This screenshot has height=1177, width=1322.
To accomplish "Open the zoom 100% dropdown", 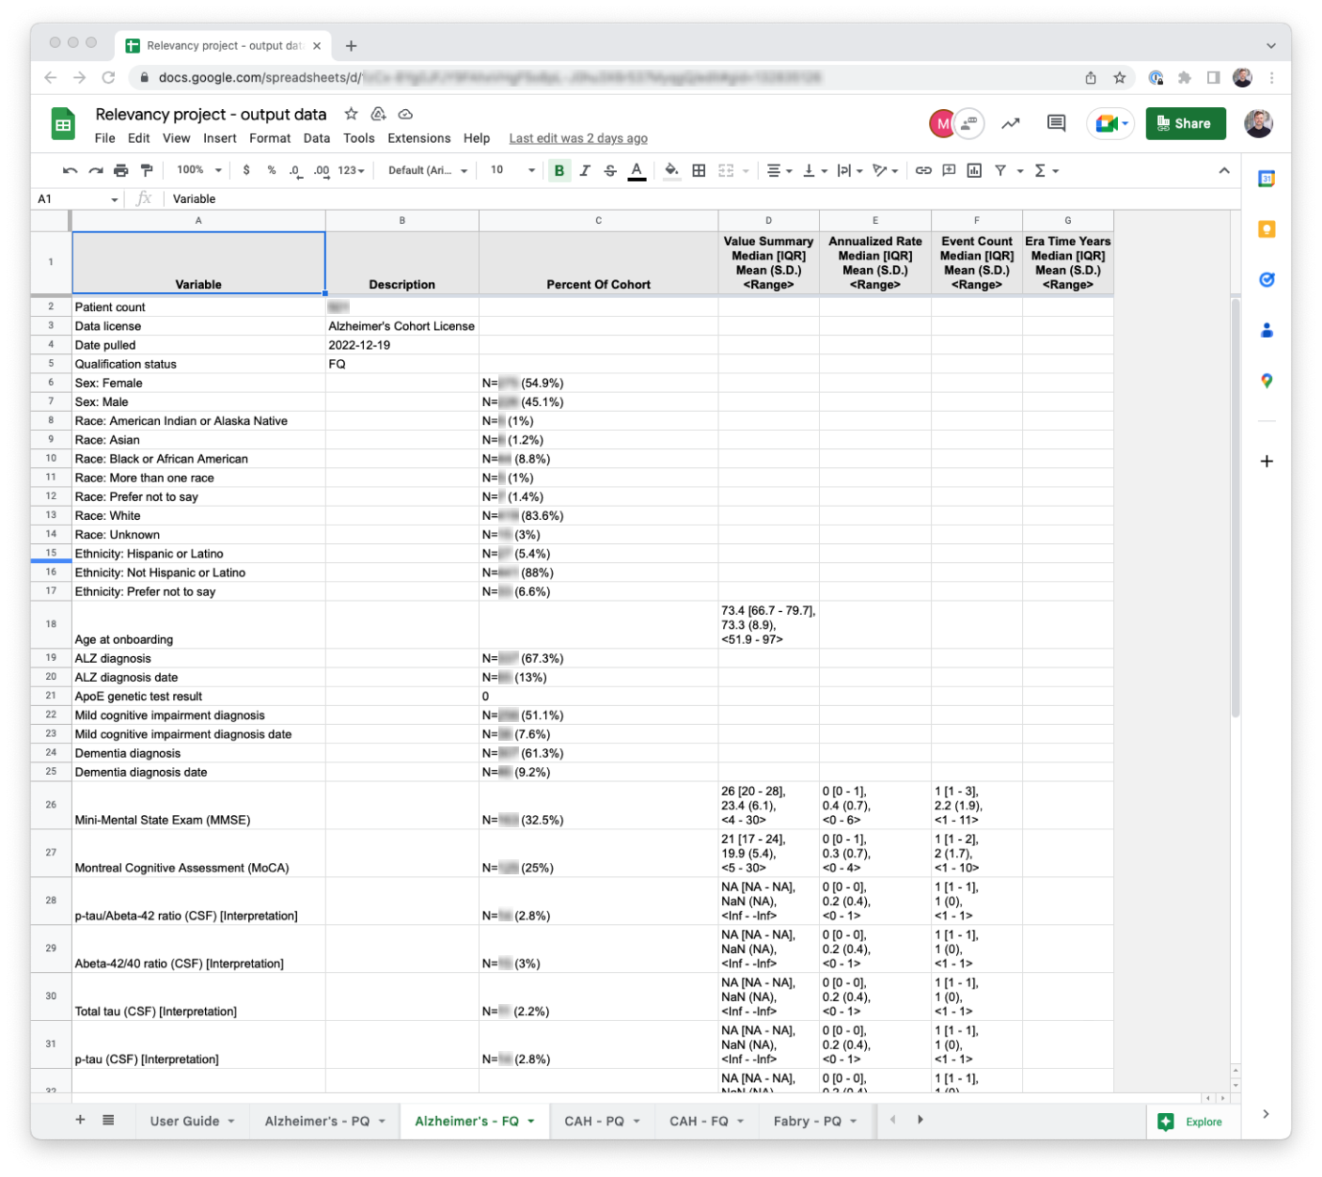I will [198, 170].
